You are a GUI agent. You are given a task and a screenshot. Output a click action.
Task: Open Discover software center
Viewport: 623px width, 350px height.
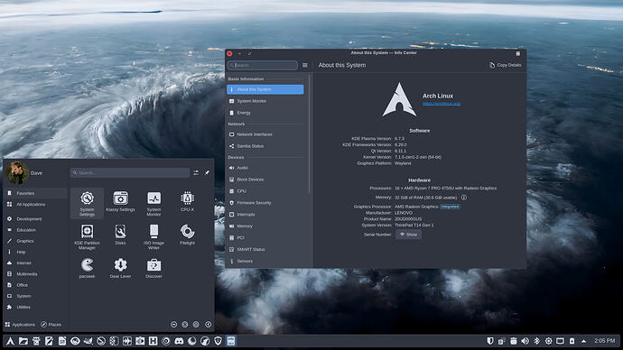tap(153, 268)
